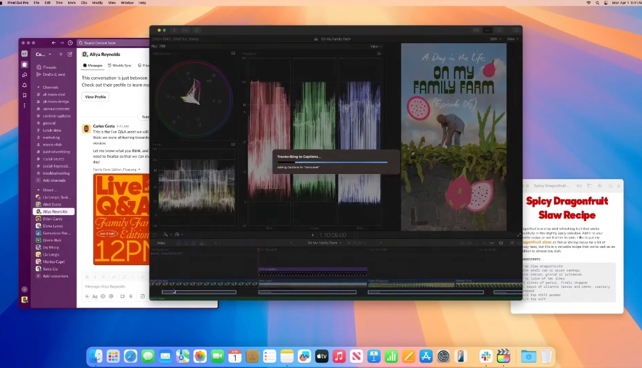Screen dimensions: 642x368
Task: Click Add channels in the Slack sidebar
Action: pyautogui.click(x=54, y=180)
